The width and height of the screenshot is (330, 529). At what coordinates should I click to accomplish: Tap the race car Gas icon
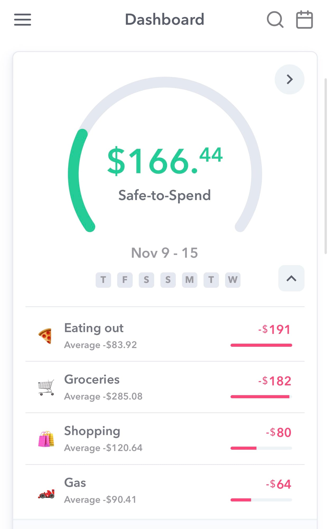point(46,494)
